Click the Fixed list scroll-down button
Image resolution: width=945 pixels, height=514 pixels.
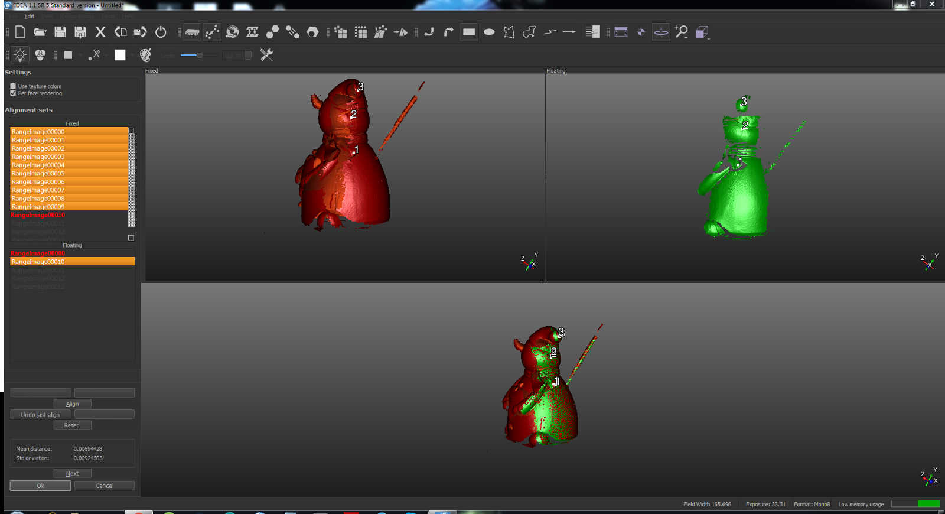(131, 238)
